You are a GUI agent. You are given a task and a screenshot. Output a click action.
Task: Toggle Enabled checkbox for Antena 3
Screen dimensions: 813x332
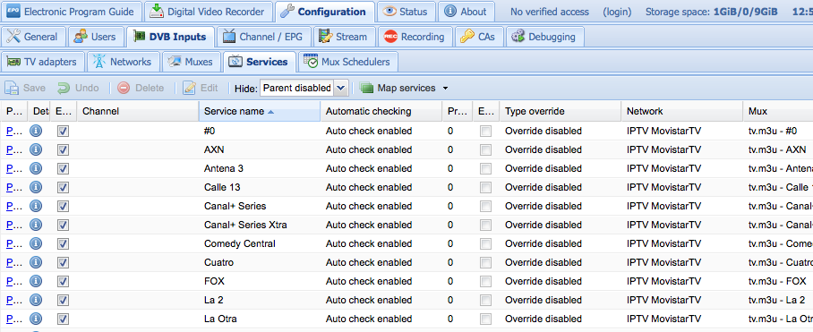[63, 169]
